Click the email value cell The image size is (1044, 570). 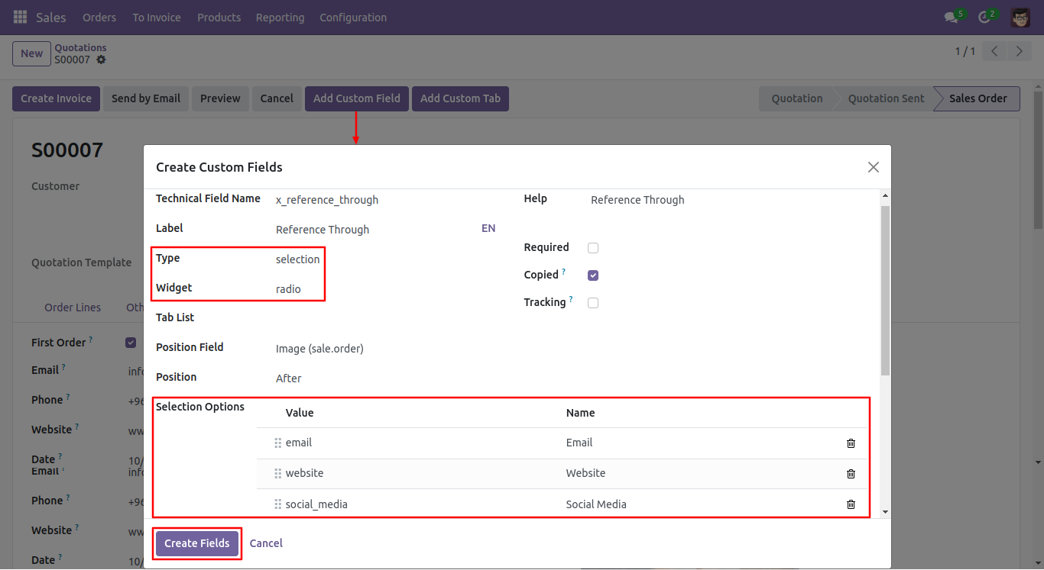299,443
